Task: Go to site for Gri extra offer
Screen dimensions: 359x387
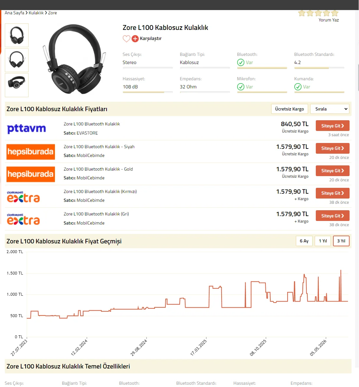Action: [x=333, y=216]
